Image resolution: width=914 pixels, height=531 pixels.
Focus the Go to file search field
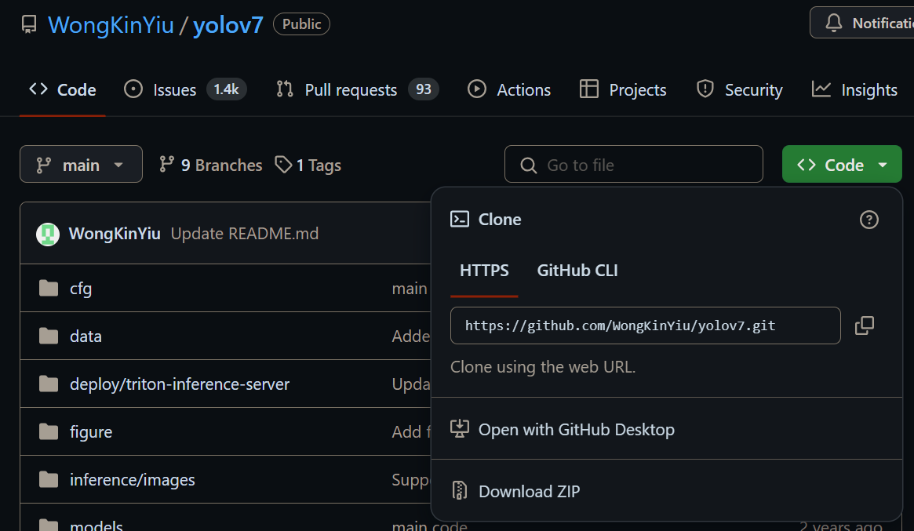(634, 165)
